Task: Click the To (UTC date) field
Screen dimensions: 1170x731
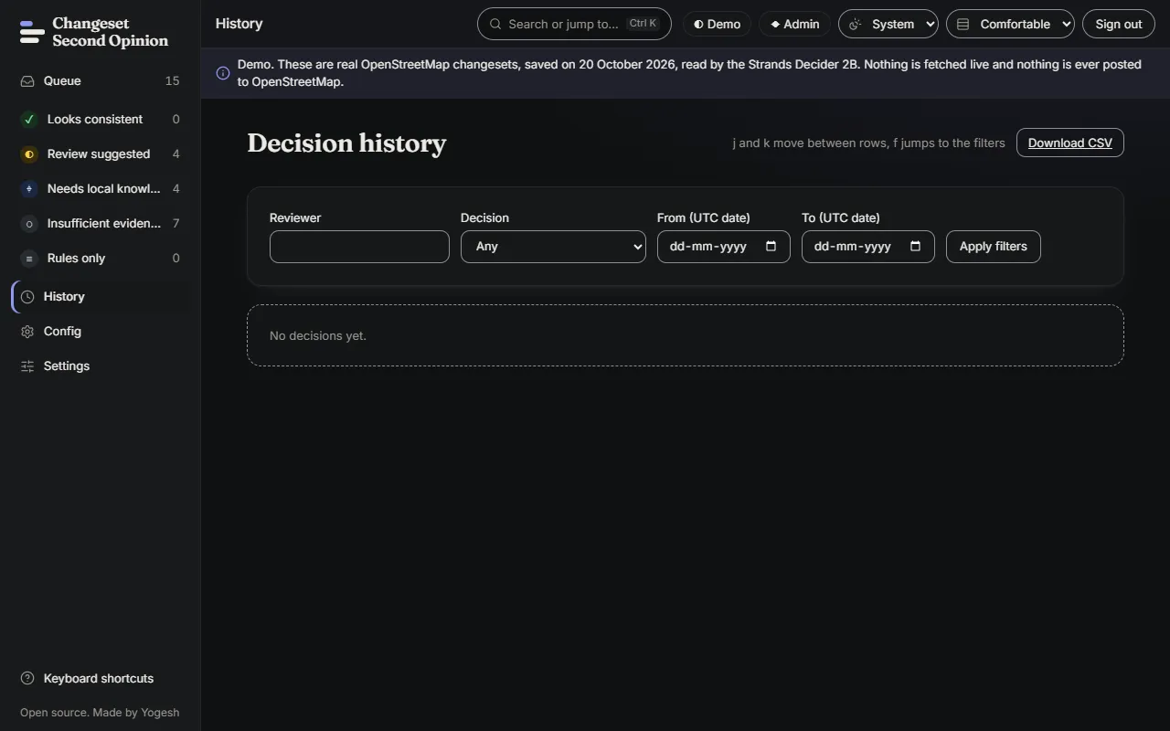Action: tap(868, 247)
